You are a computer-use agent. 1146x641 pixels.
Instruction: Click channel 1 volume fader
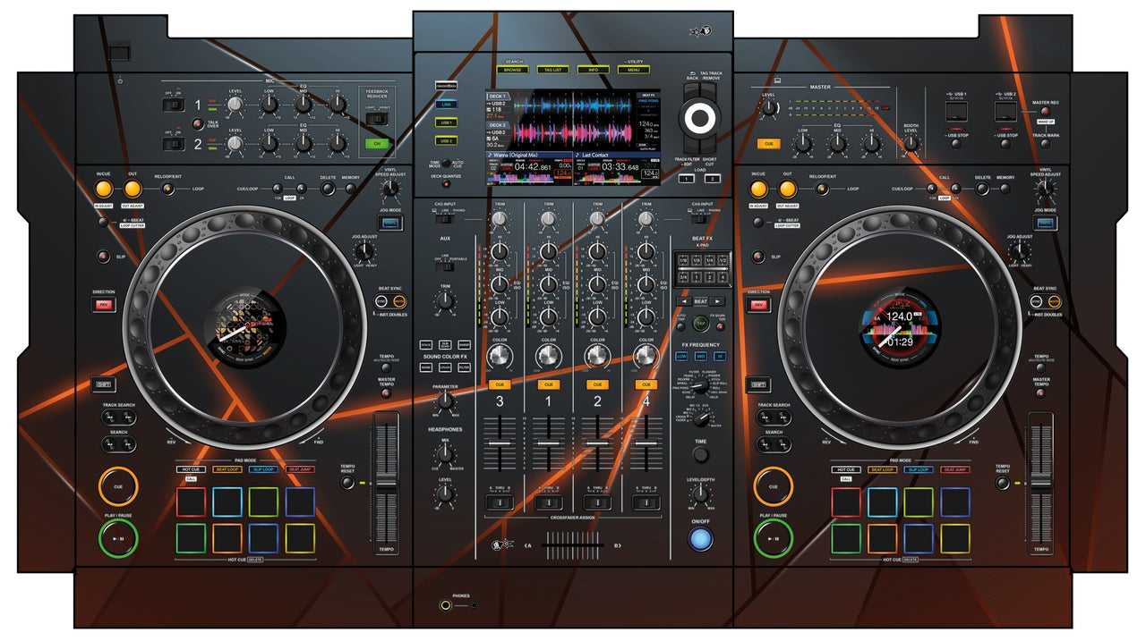pos(548,444)
